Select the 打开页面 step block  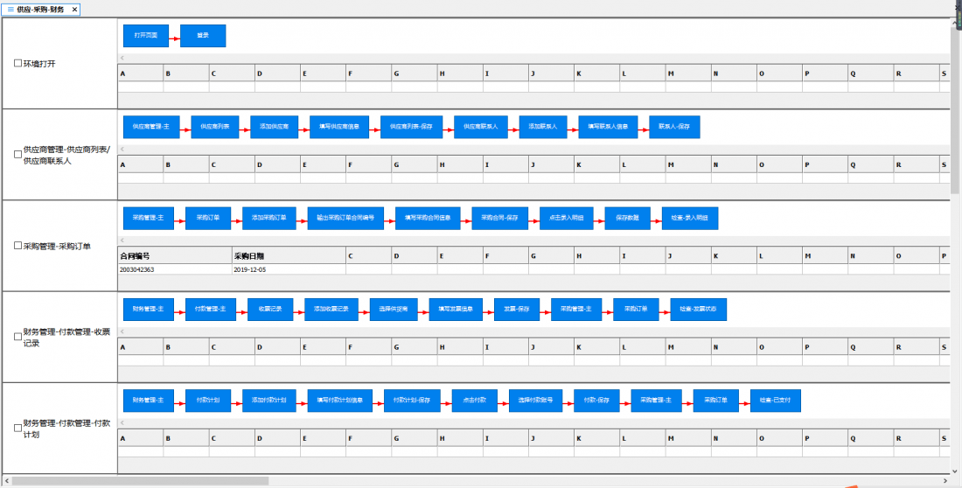pyautogui.click(x=146, y=36)
